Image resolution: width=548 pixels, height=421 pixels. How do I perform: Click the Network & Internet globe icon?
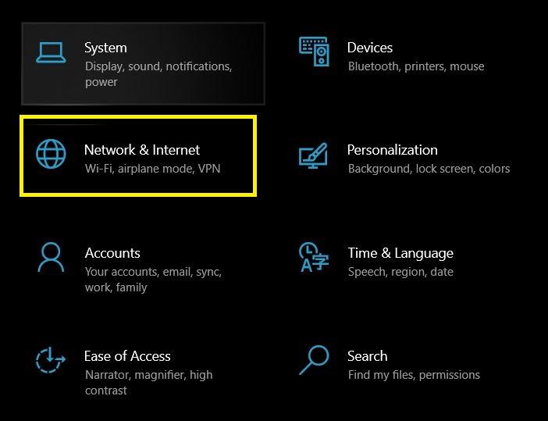52,154
